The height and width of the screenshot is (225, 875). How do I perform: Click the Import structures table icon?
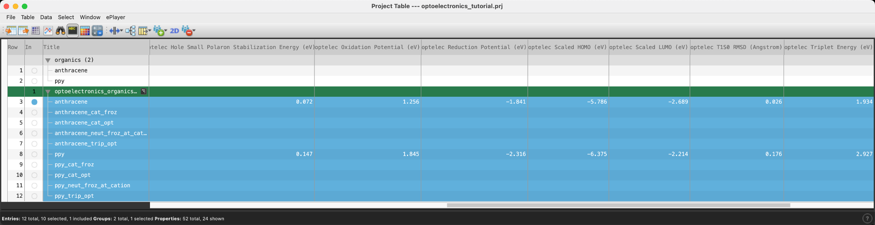click(11, 30)
